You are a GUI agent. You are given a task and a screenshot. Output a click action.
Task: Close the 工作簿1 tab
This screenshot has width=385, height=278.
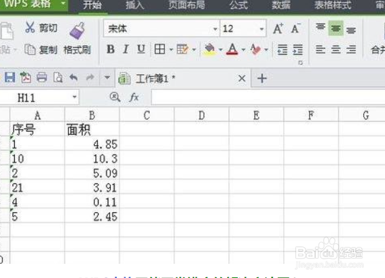[x=242, y=79]
